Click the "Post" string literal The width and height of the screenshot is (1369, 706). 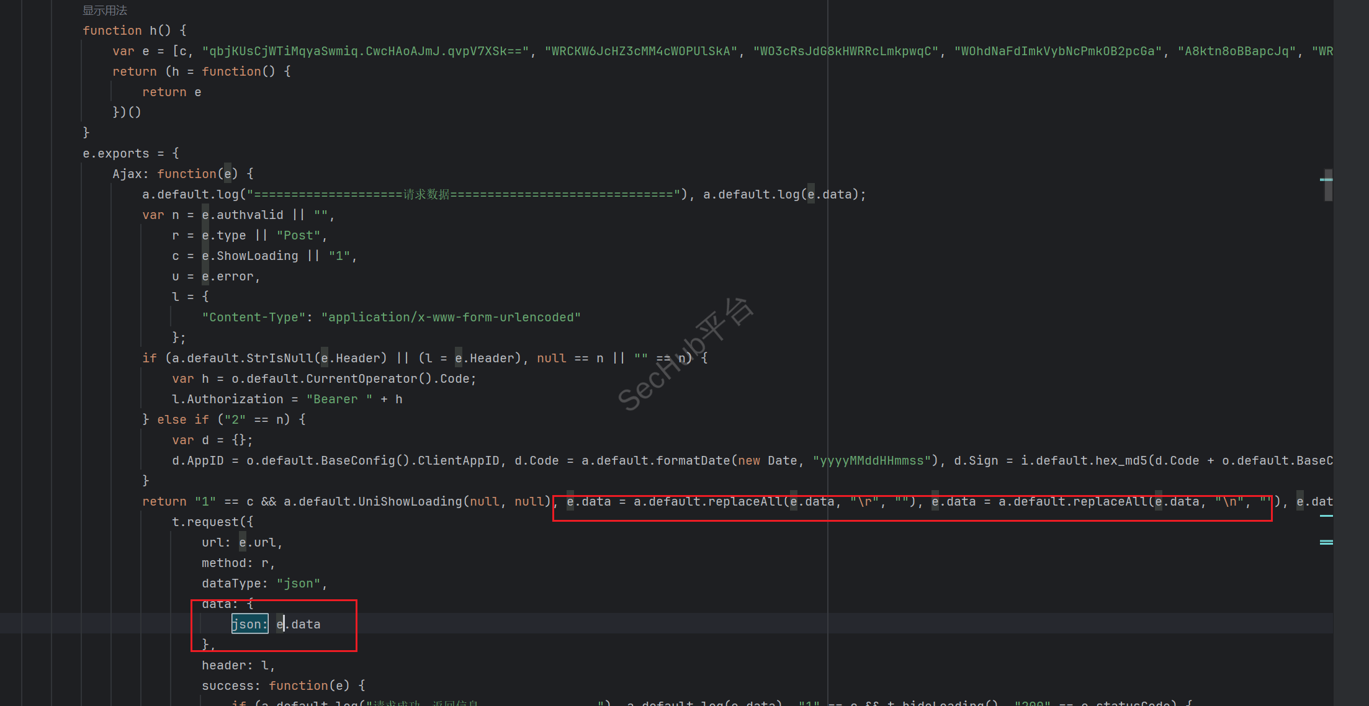[298, 235]
